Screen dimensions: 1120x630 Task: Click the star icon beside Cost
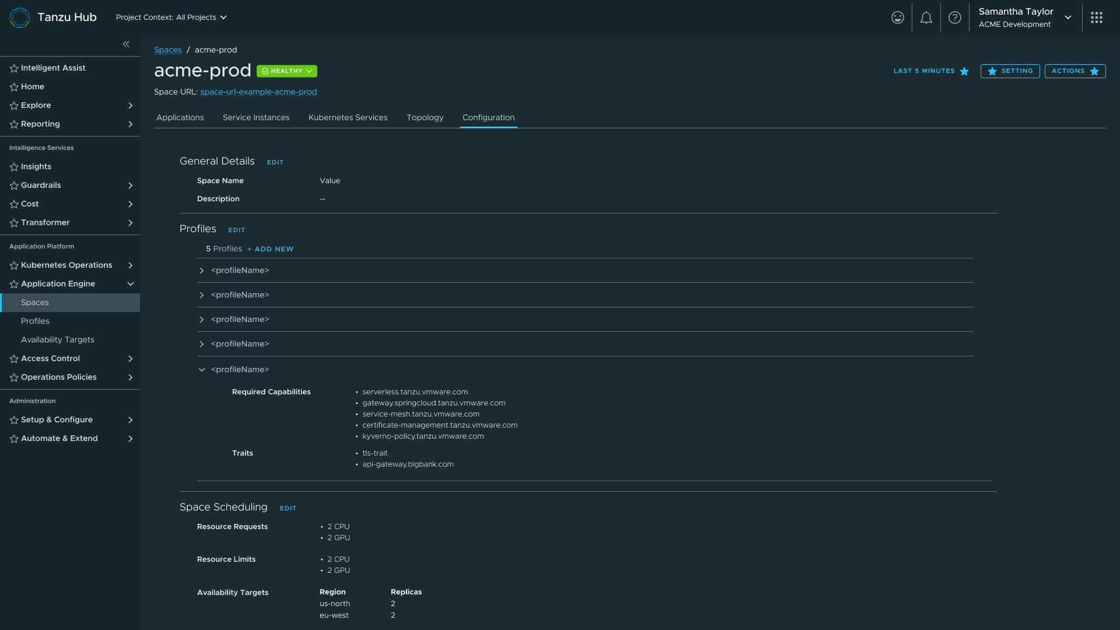coord(14,204)
